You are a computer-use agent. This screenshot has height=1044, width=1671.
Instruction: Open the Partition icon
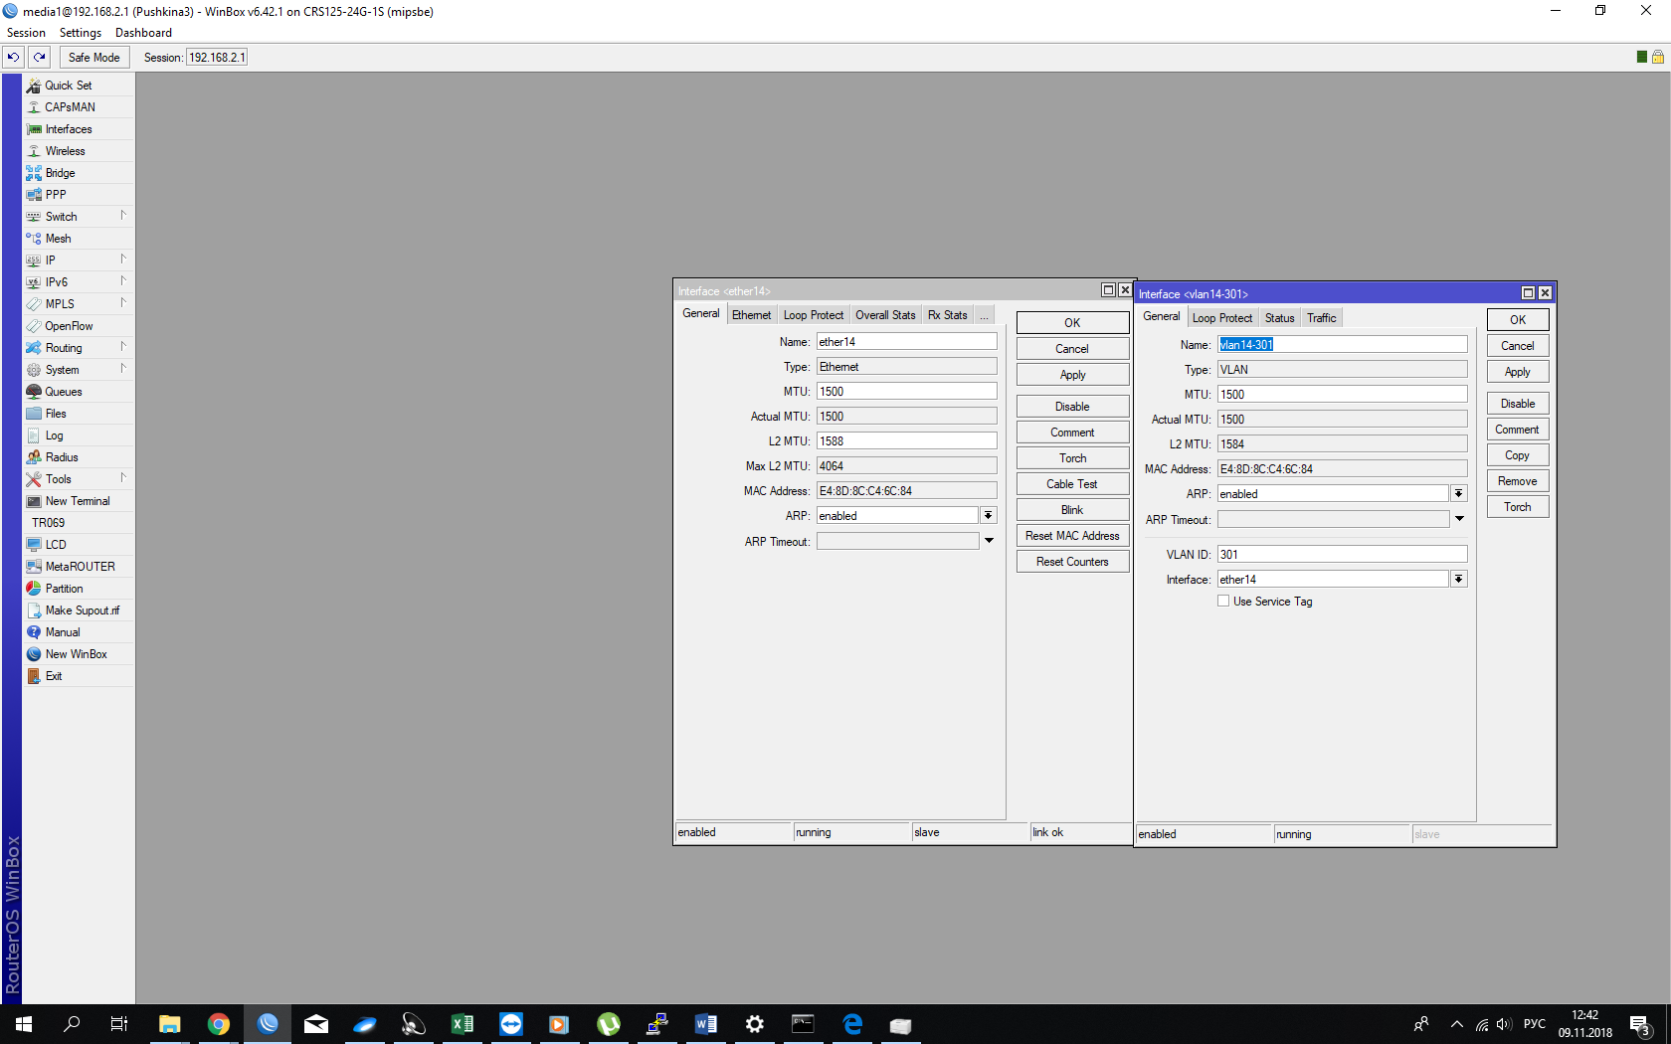(34, 589)
